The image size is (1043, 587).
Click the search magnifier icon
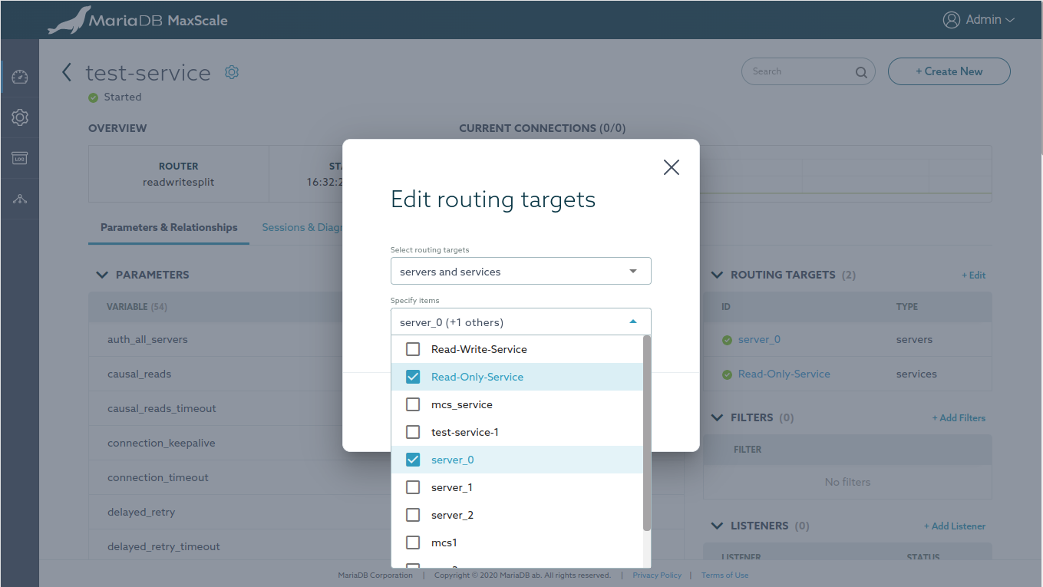click(x=861, y=72)
